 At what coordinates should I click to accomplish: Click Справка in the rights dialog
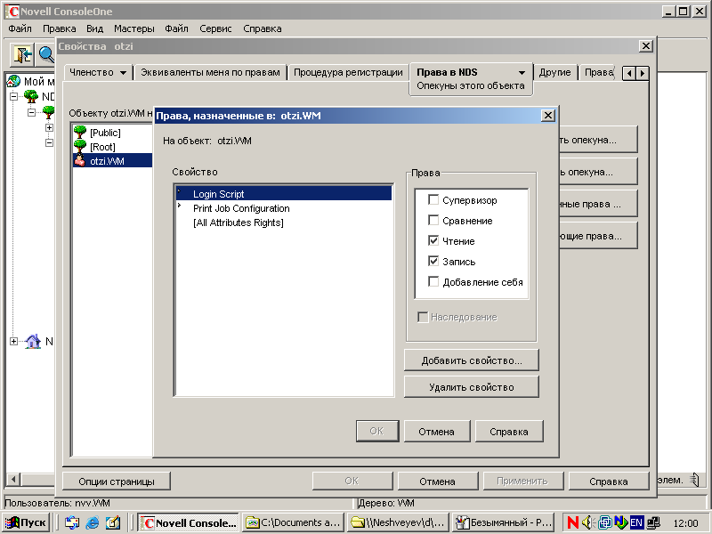pyautogui.click(x=508, y=432)
